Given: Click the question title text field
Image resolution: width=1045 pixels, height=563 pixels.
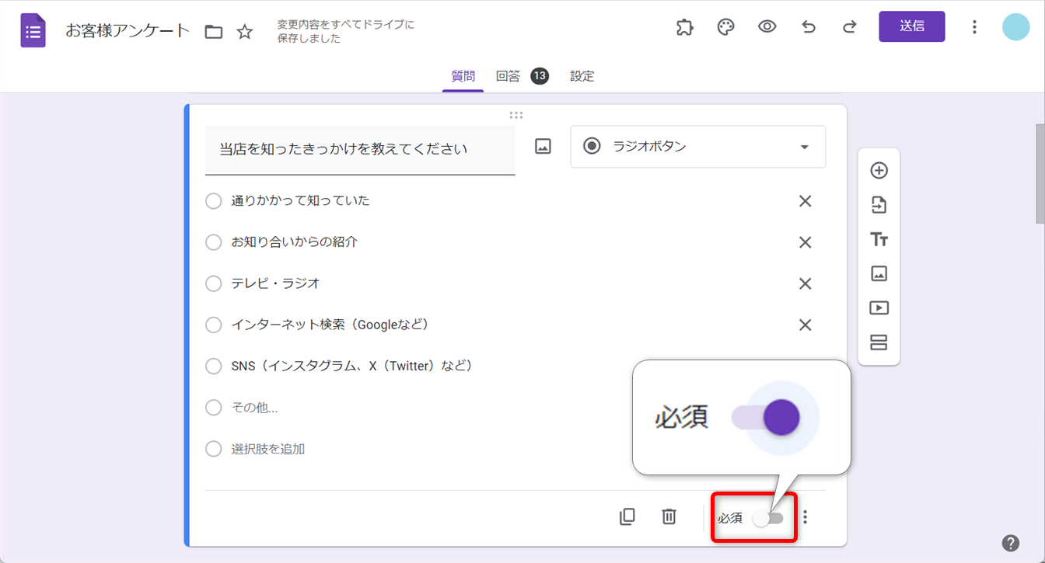Looking at the screenshot, I should point(359,149).
